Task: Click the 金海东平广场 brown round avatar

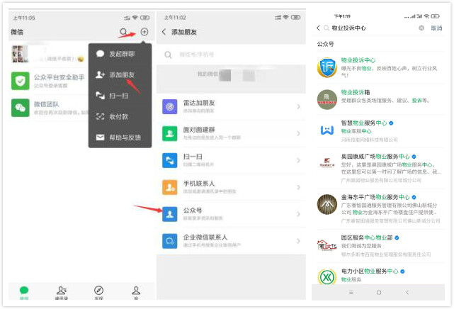Action: pyautogui.click(x=327, y=204)
